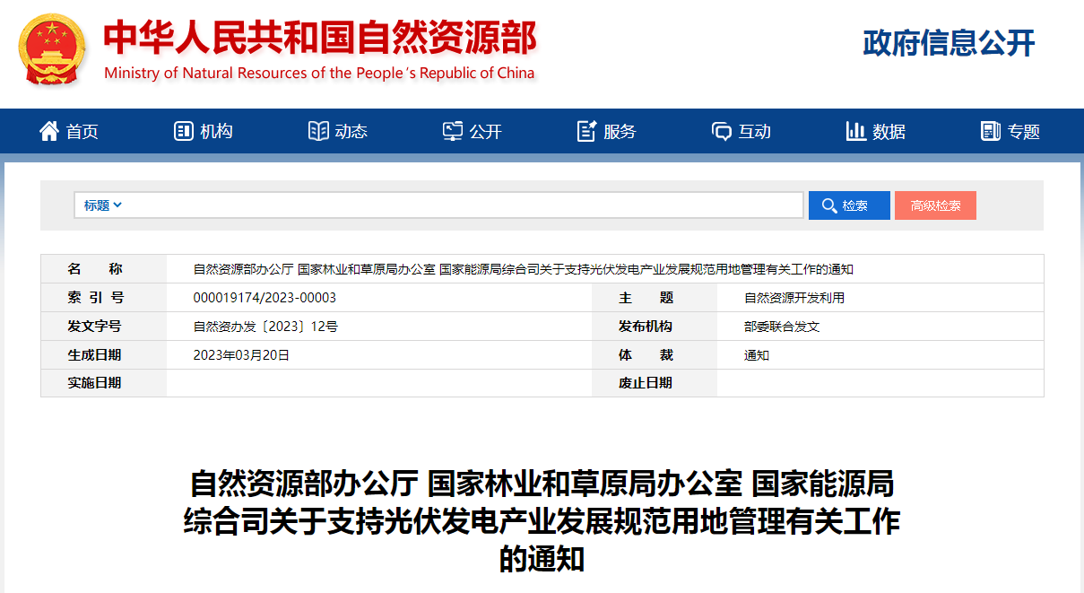Click the 发布机构 label
This screenshot has width=1084, height=593.
click(646, 327)
